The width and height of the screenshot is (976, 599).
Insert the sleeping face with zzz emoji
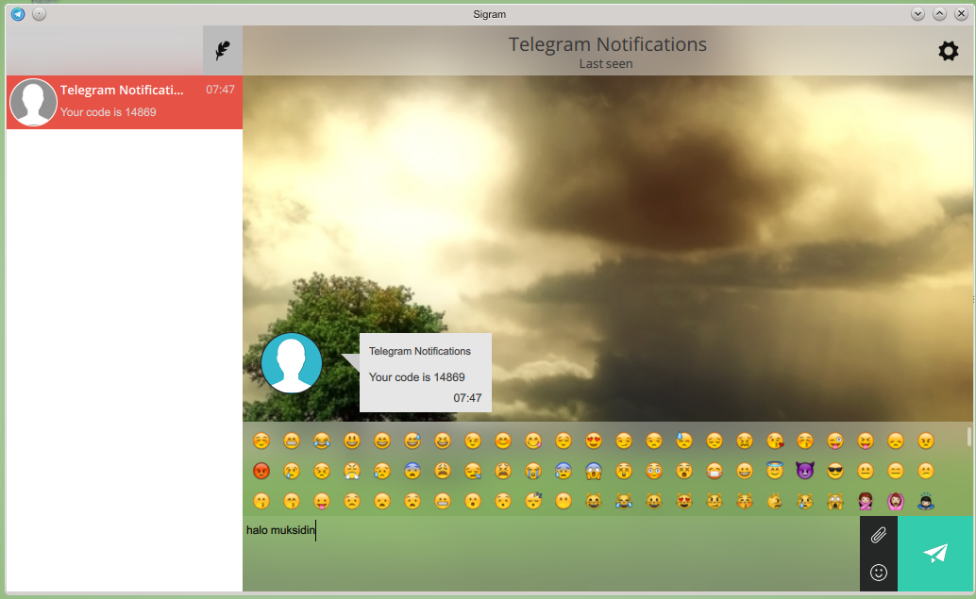(533, 501)
